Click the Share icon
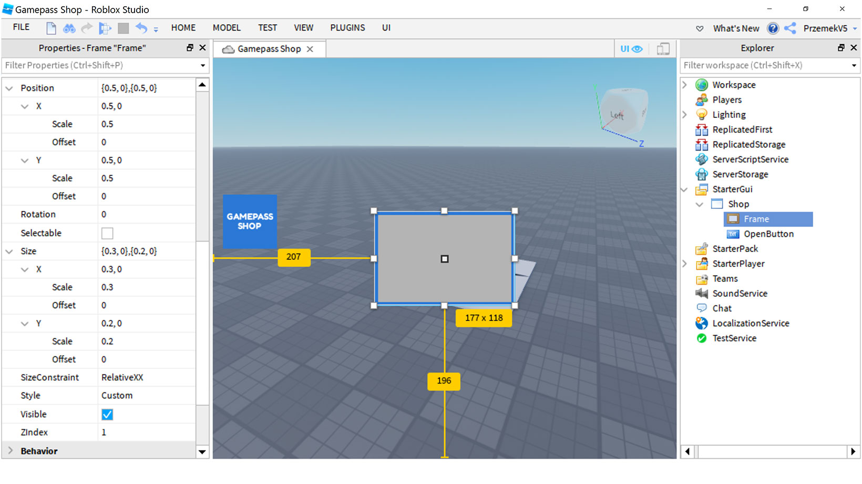 click(790, 28)
